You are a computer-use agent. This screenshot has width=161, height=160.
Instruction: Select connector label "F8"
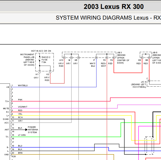click(104, 60)
